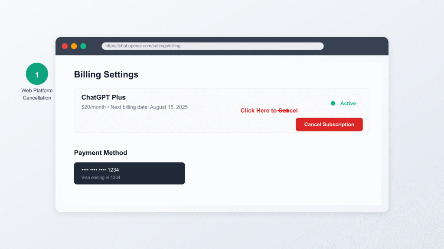Click the $20/month price text

pos(93,107)
